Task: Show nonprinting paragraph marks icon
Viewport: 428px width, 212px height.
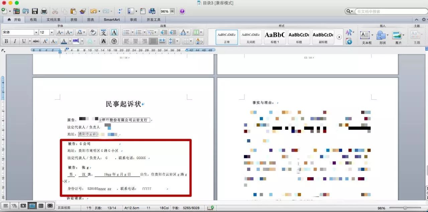Action: 120,11
